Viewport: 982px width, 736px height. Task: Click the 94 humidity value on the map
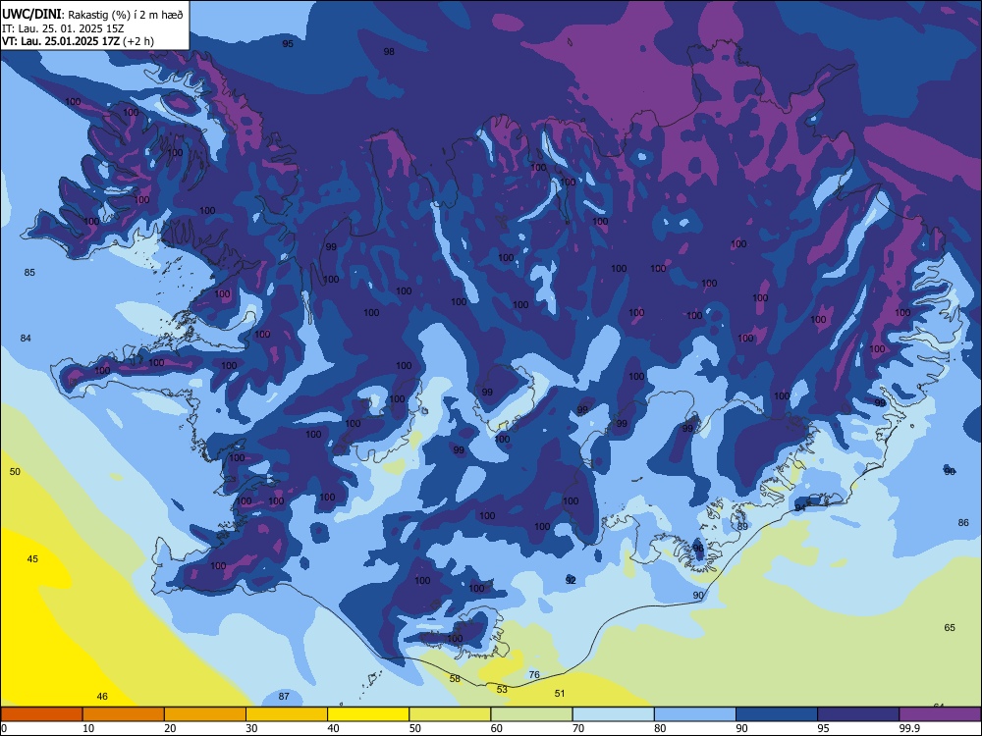[x=800, y=507]
